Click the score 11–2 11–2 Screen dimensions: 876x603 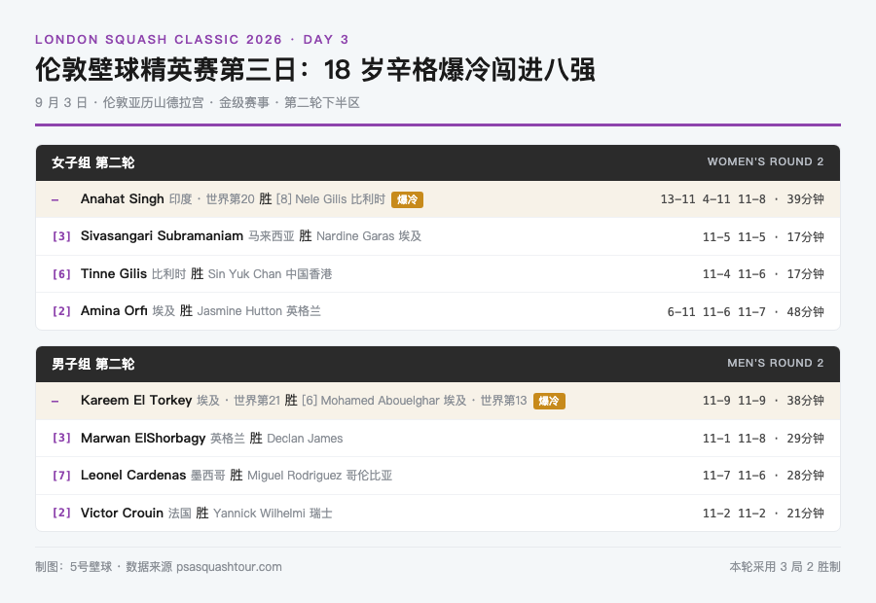734,514
